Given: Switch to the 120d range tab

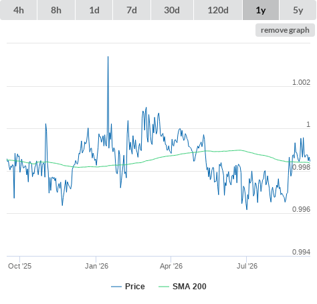Looking at the screenshot, I should [x=218, y=10].
